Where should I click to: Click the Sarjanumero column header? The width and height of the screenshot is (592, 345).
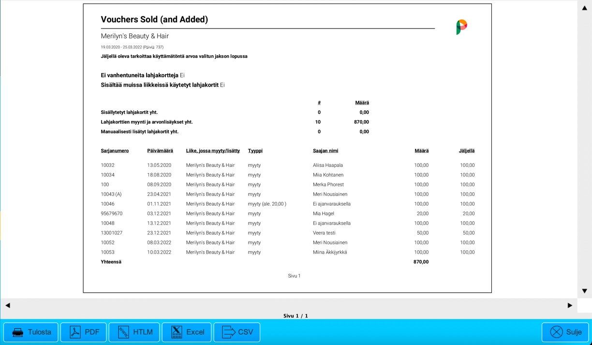tap(115, 151)
